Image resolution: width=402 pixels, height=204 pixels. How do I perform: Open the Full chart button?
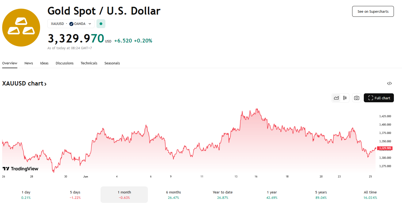pos(379,98)
